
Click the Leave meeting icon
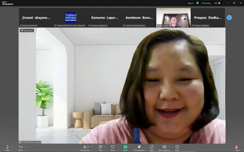click(x=237, y=147)
